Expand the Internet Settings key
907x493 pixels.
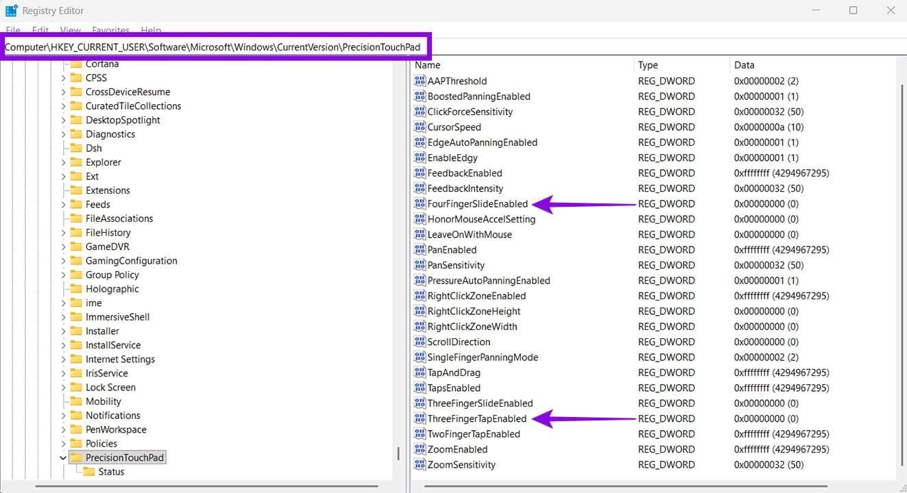pyautogui.click(x=63, y=359)
